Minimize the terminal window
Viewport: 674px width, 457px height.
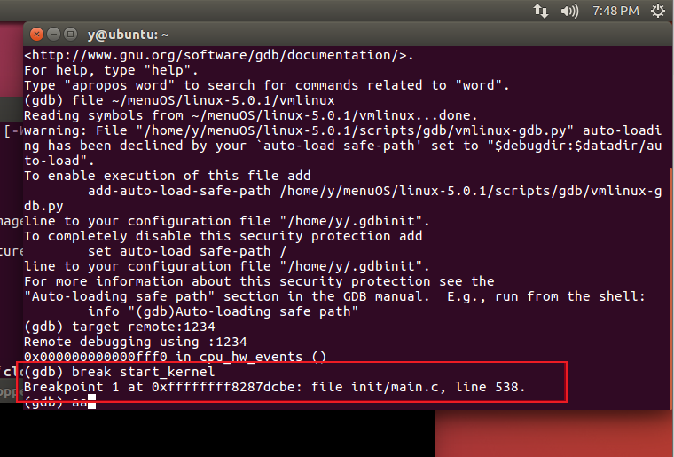point(53,35)
